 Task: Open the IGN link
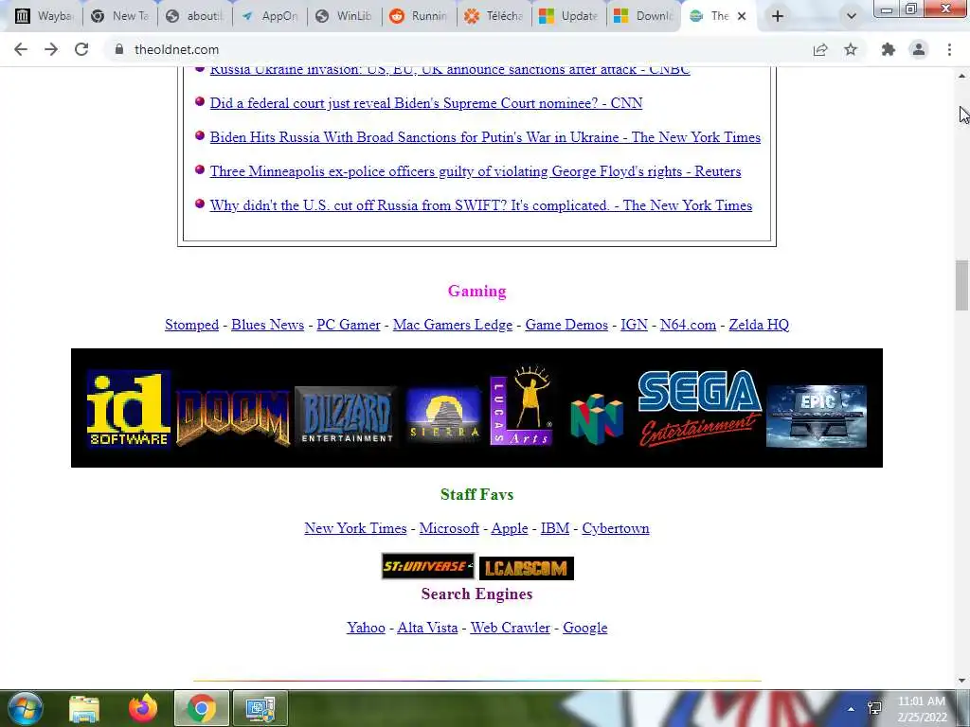634,325
